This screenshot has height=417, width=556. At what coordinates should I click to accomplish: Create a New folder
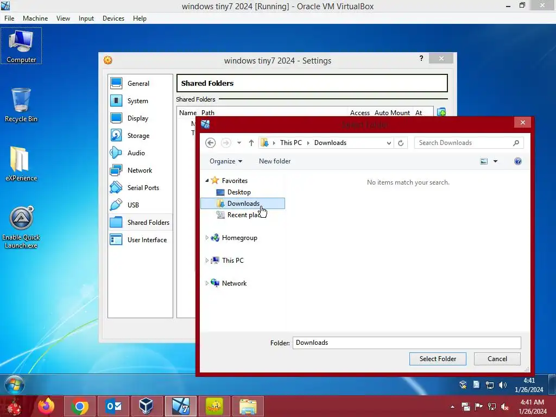[275, 161]
